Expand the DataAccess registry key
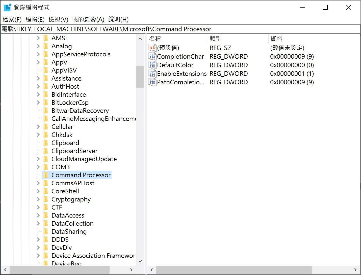The image size is (361, 275). click(x=38, y=215)
